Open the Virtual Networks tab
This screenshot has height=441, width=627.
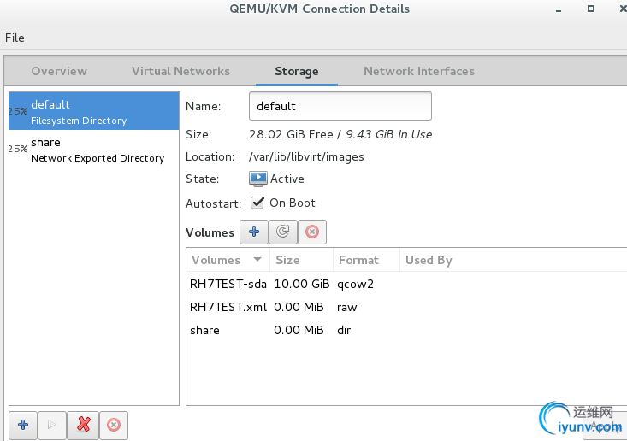[x=180, y=71]
